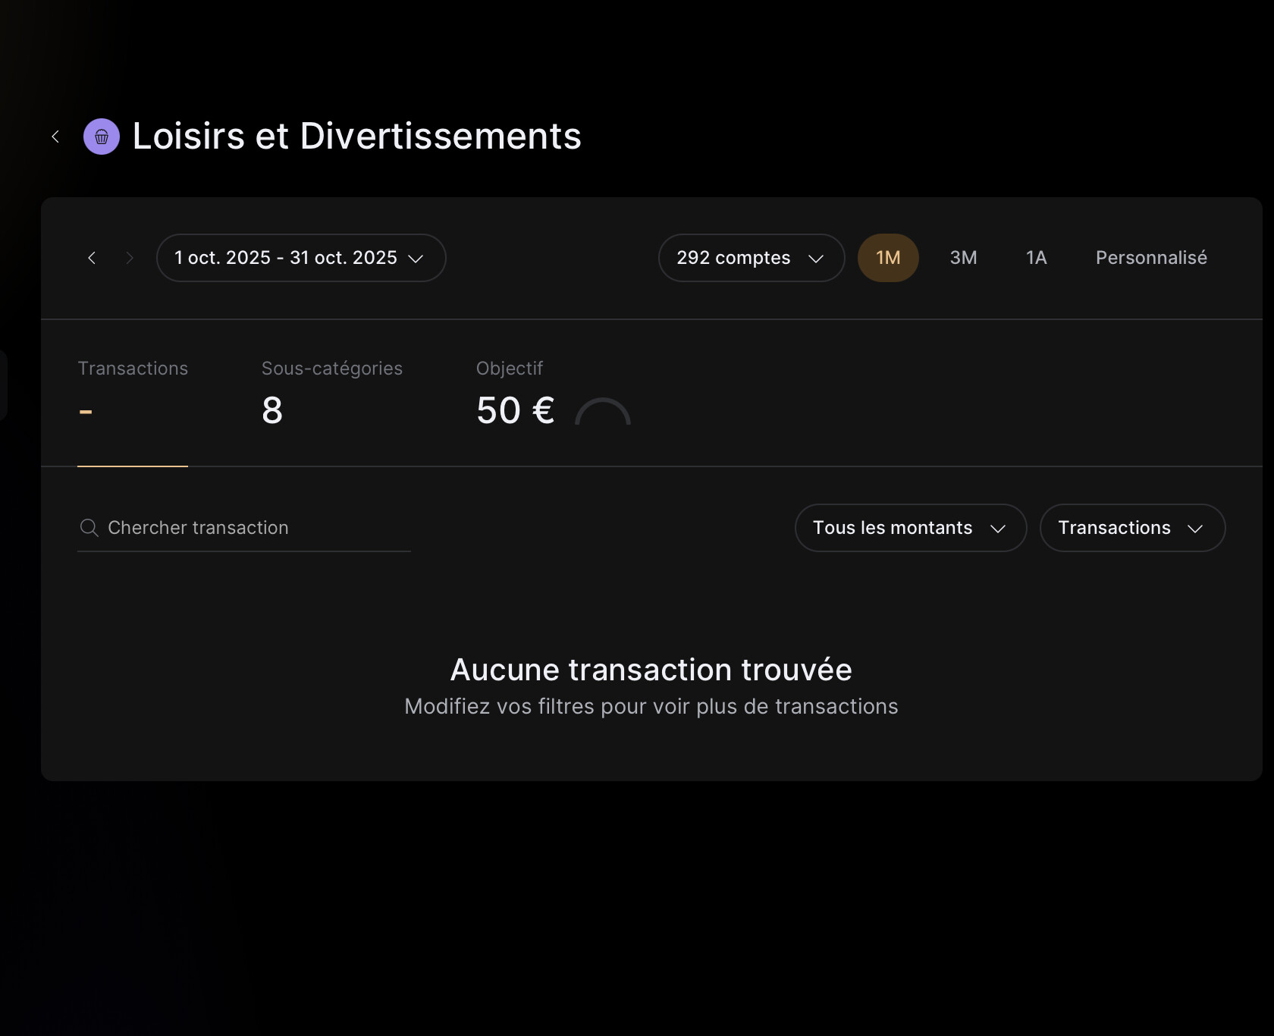Go back using the arrow beside the title
This screenshot has height=1036, width=1274.
tap(55, 137)
